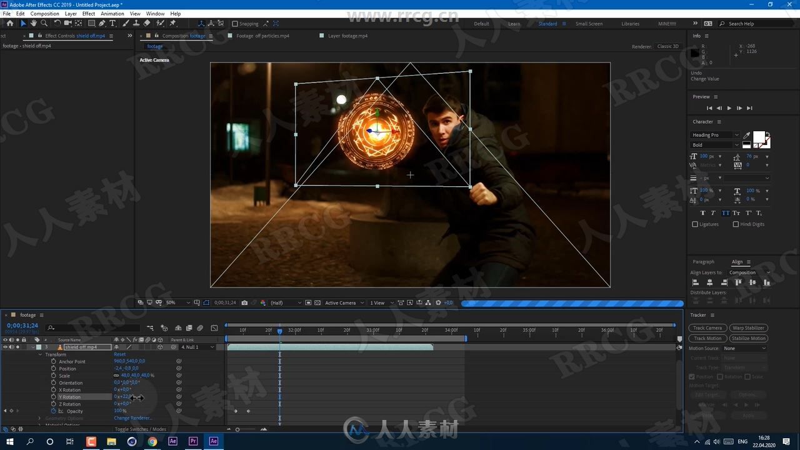This screenshot has height=450, width=800.
Task: Click the eyedropper in Character panel
Action: pos(746,135)
